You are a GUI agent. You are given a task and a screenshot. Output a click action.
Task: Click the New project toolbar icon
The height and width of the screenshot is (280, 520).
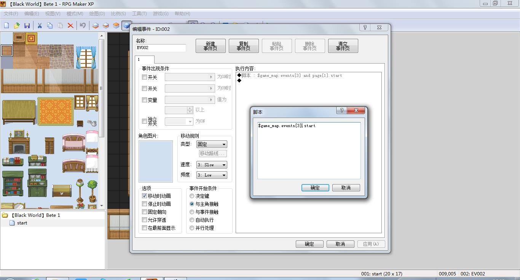[x=6, y=25]
